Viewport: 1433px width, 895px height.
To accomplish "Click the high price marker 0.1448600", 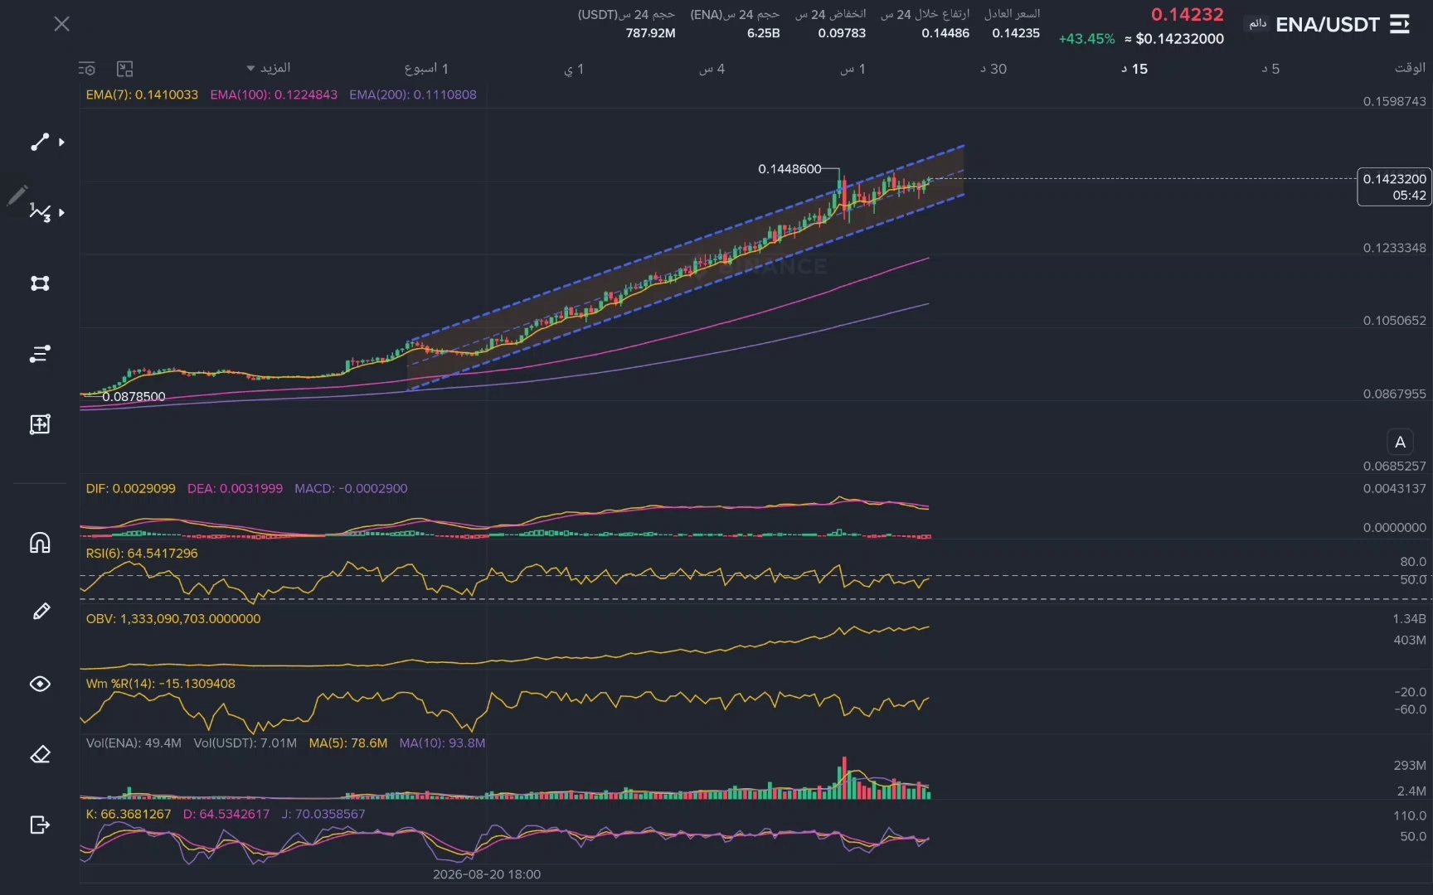I will (x=789, y=168).
